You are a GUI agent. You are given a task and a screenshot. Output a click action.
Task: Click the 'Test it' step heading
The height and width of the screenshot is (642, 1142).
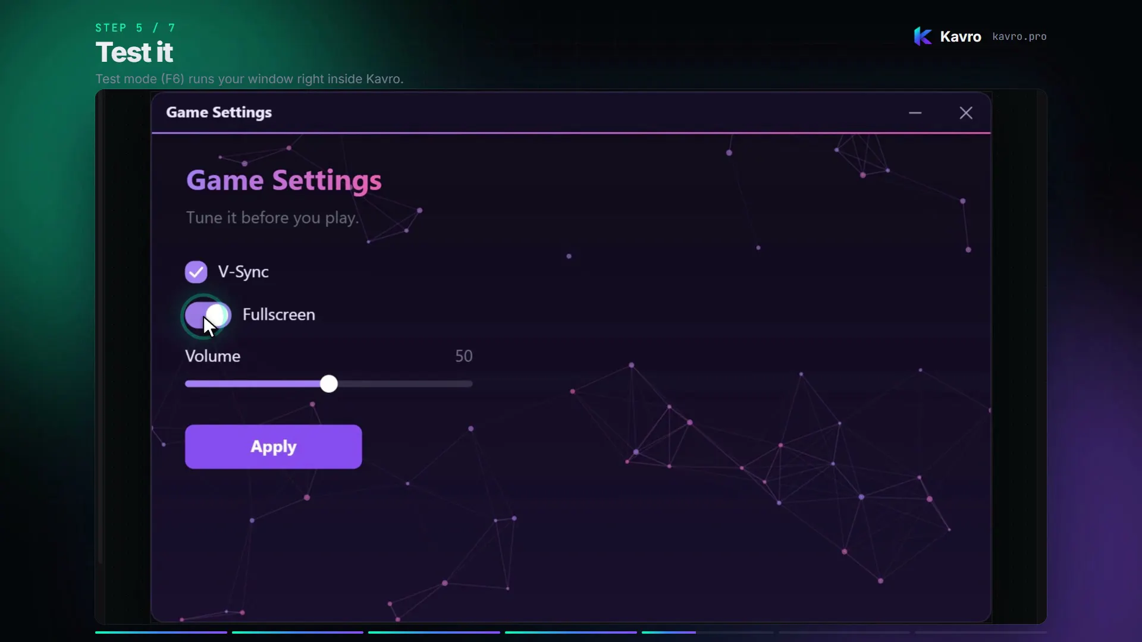coord(134,52)
